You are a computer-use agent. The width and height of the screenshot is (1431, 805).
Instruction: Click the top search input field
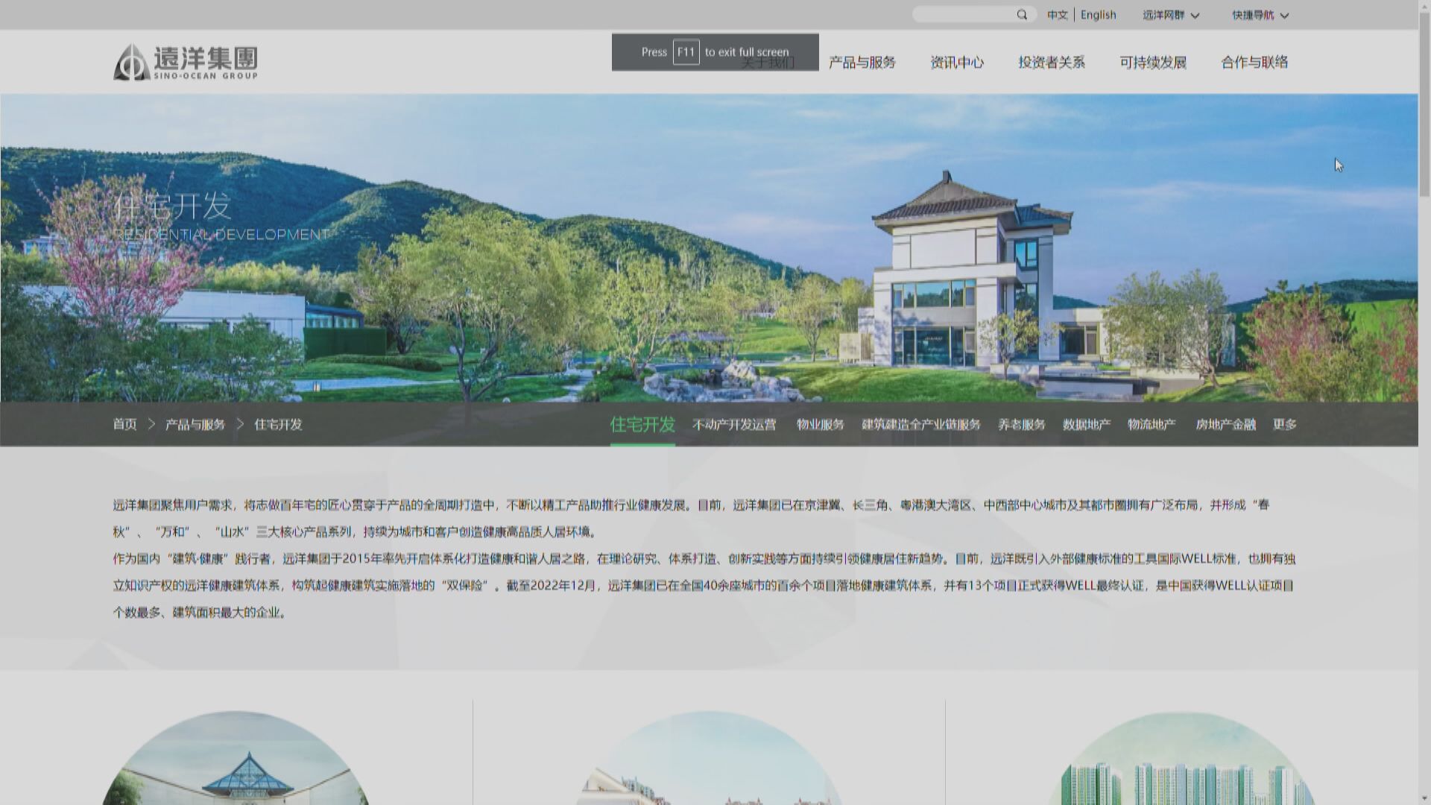pos(964,15)
